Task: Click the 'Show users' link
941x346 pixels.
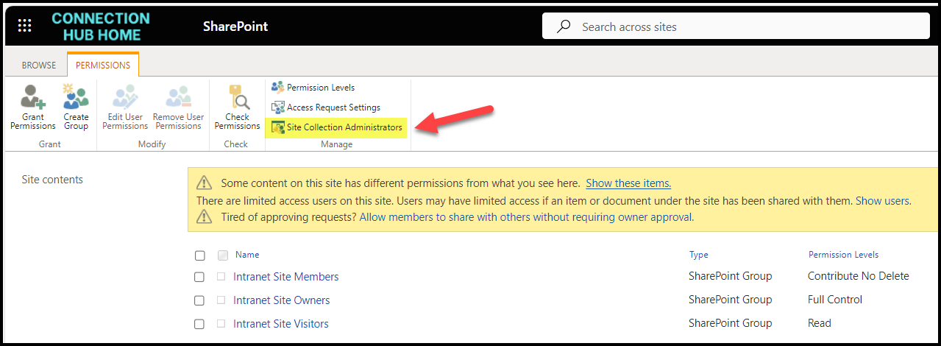Action: [x=882, y=200]
